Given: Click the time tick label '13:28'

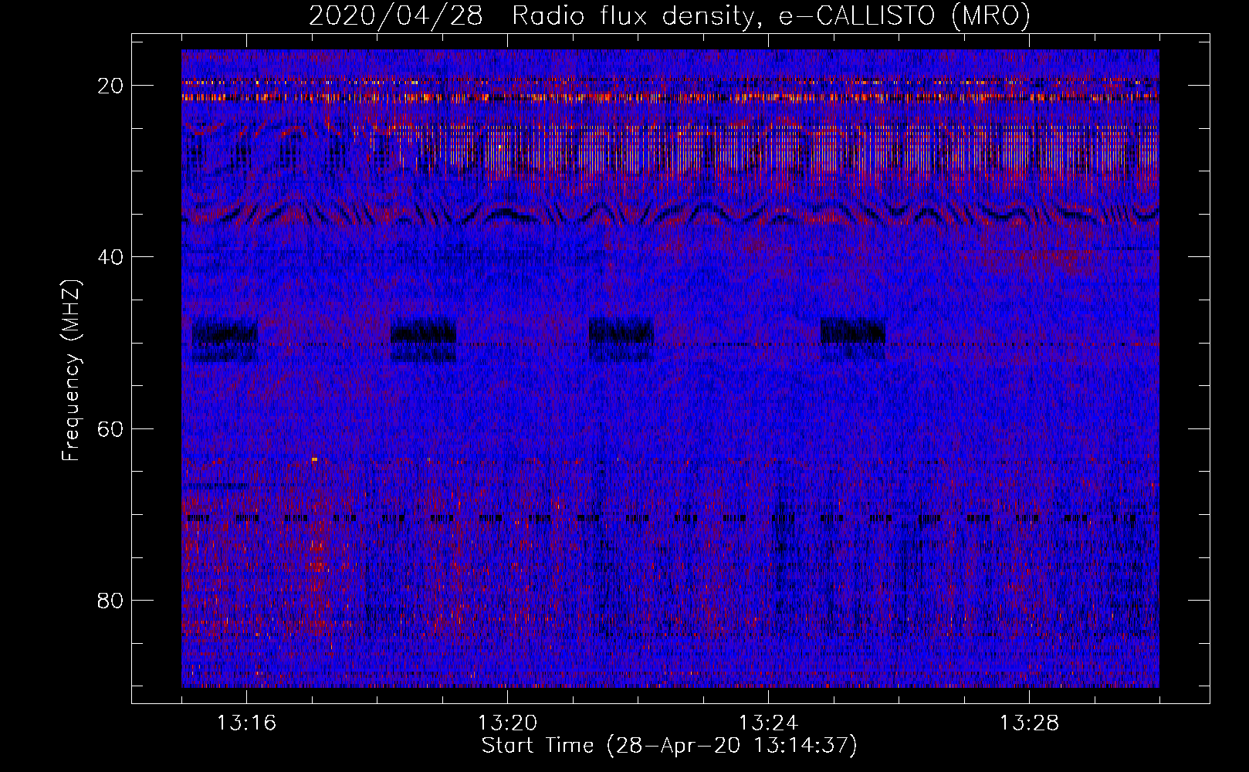Looking at the screenshot, I should tap(1029, 723).
